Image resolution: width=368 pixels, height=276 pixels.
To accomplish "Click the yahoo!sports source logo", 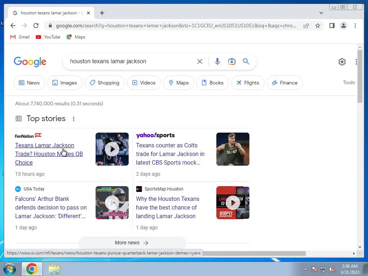I will [x=155, y=135].
